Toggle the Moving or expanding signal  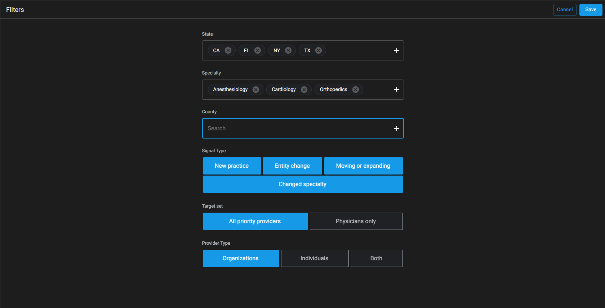pyautogui.click(x=363, y=166)
